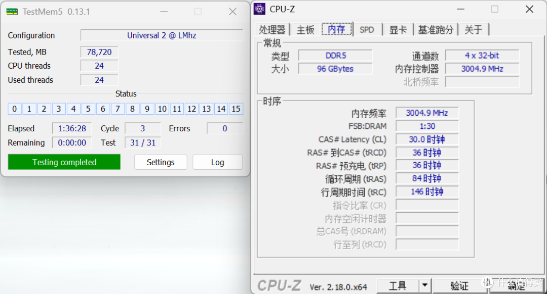This screenshot has height=294, width=547.
Task: Open the 关于 tab
Action: (x=474, y=30)
